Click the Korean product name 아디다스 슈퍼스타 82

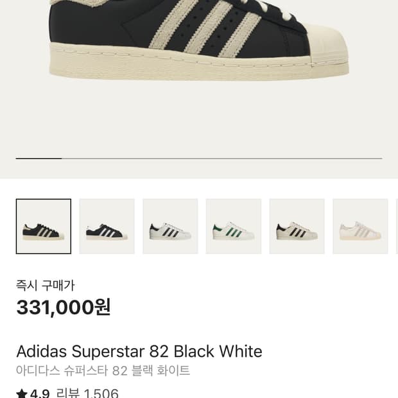103,371
